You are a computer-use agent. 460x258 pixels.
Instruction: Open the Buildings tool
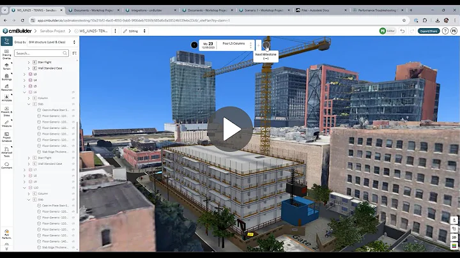6,77
